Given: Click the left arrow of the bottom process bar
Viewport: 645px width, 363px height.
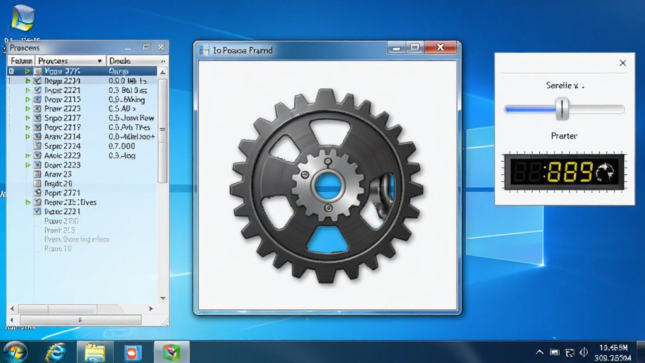Looking at the screenshot, I should [11, 320].
